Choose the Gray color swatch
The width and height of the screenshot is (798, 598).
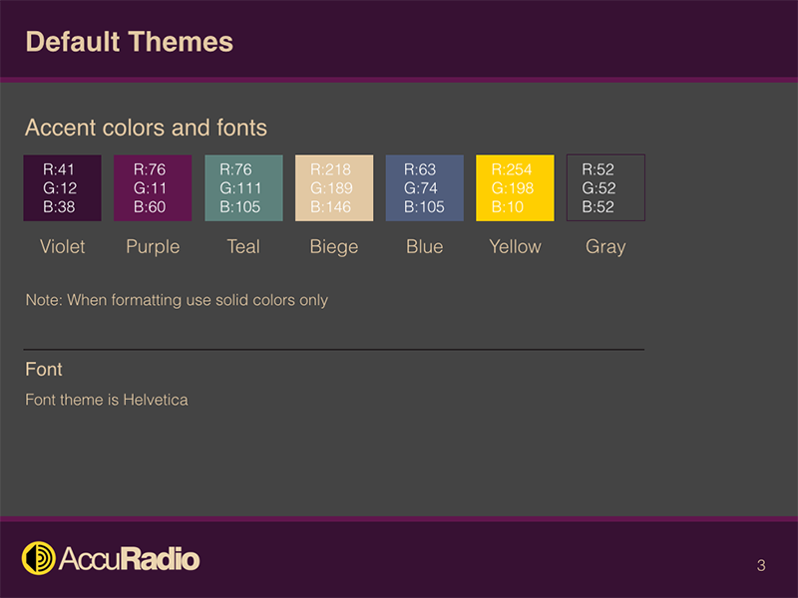click(605, 187)
